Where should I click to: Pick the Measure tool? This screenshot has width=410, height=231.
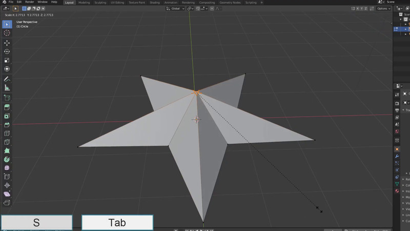(7, 88)
